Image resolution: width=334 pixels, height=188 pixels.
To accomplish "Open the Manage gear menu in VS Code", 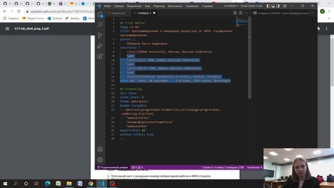I will [100, 160].
